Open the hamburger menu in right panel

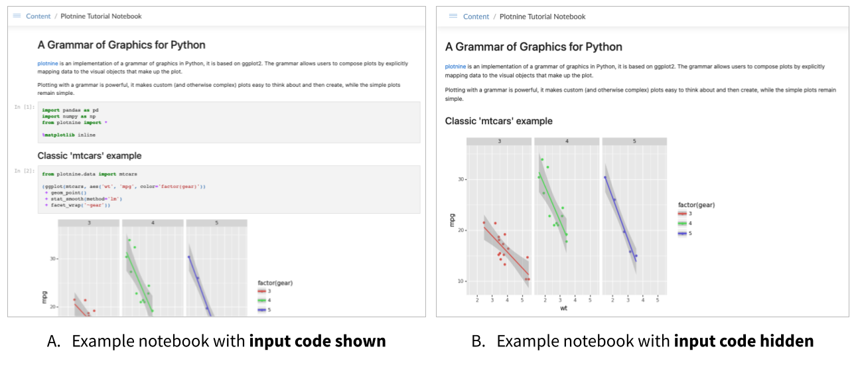(x=453, y=16)
